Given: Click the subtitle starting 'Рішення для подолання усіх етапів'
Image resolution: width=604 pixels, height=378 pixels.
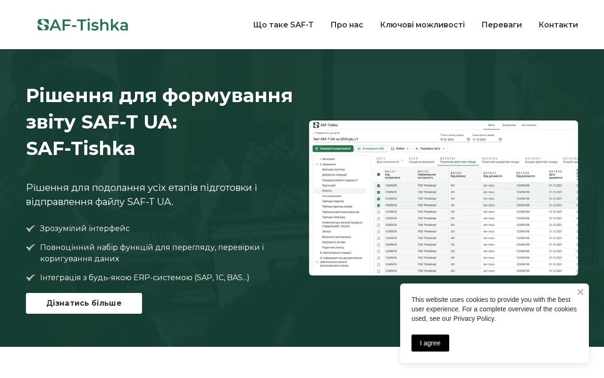Looking at the screenshot, I should [142, 195].
